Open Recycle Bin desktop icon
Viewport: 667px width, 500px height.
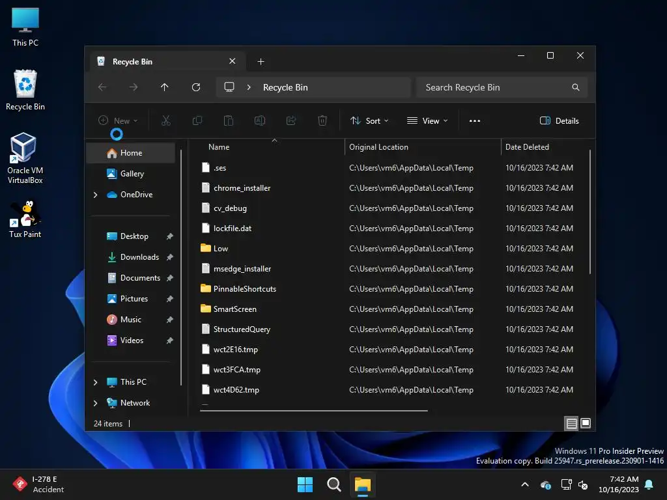[25, 90]
